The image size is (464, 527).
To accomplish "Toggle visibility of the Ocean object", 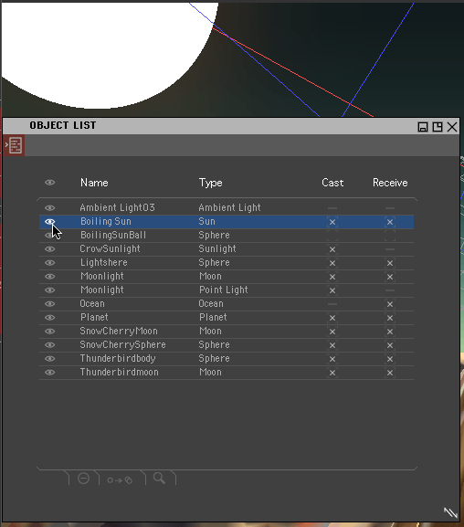I will point(49,304).
